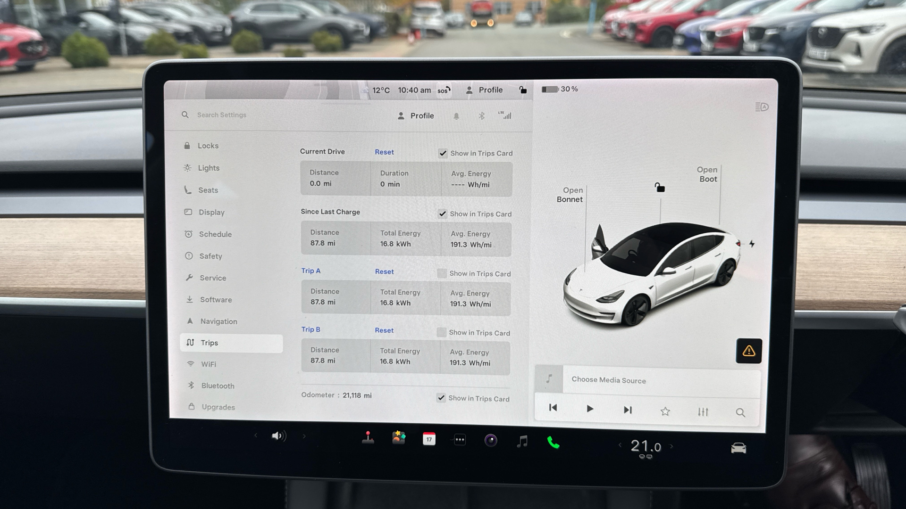
Task: Uncheck Current Drive Show in Trips Card
Action: click(x=443, y=153)
